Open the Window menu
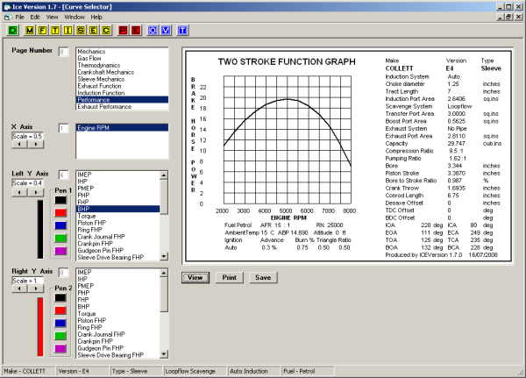The height and width of the screenshot is (378, 526). (x=75, y=17)
